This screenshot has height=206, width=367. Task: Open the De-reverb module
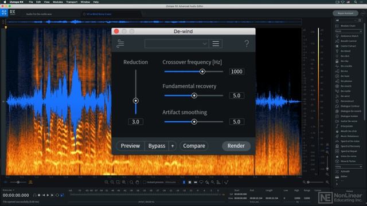click(346, 86)
